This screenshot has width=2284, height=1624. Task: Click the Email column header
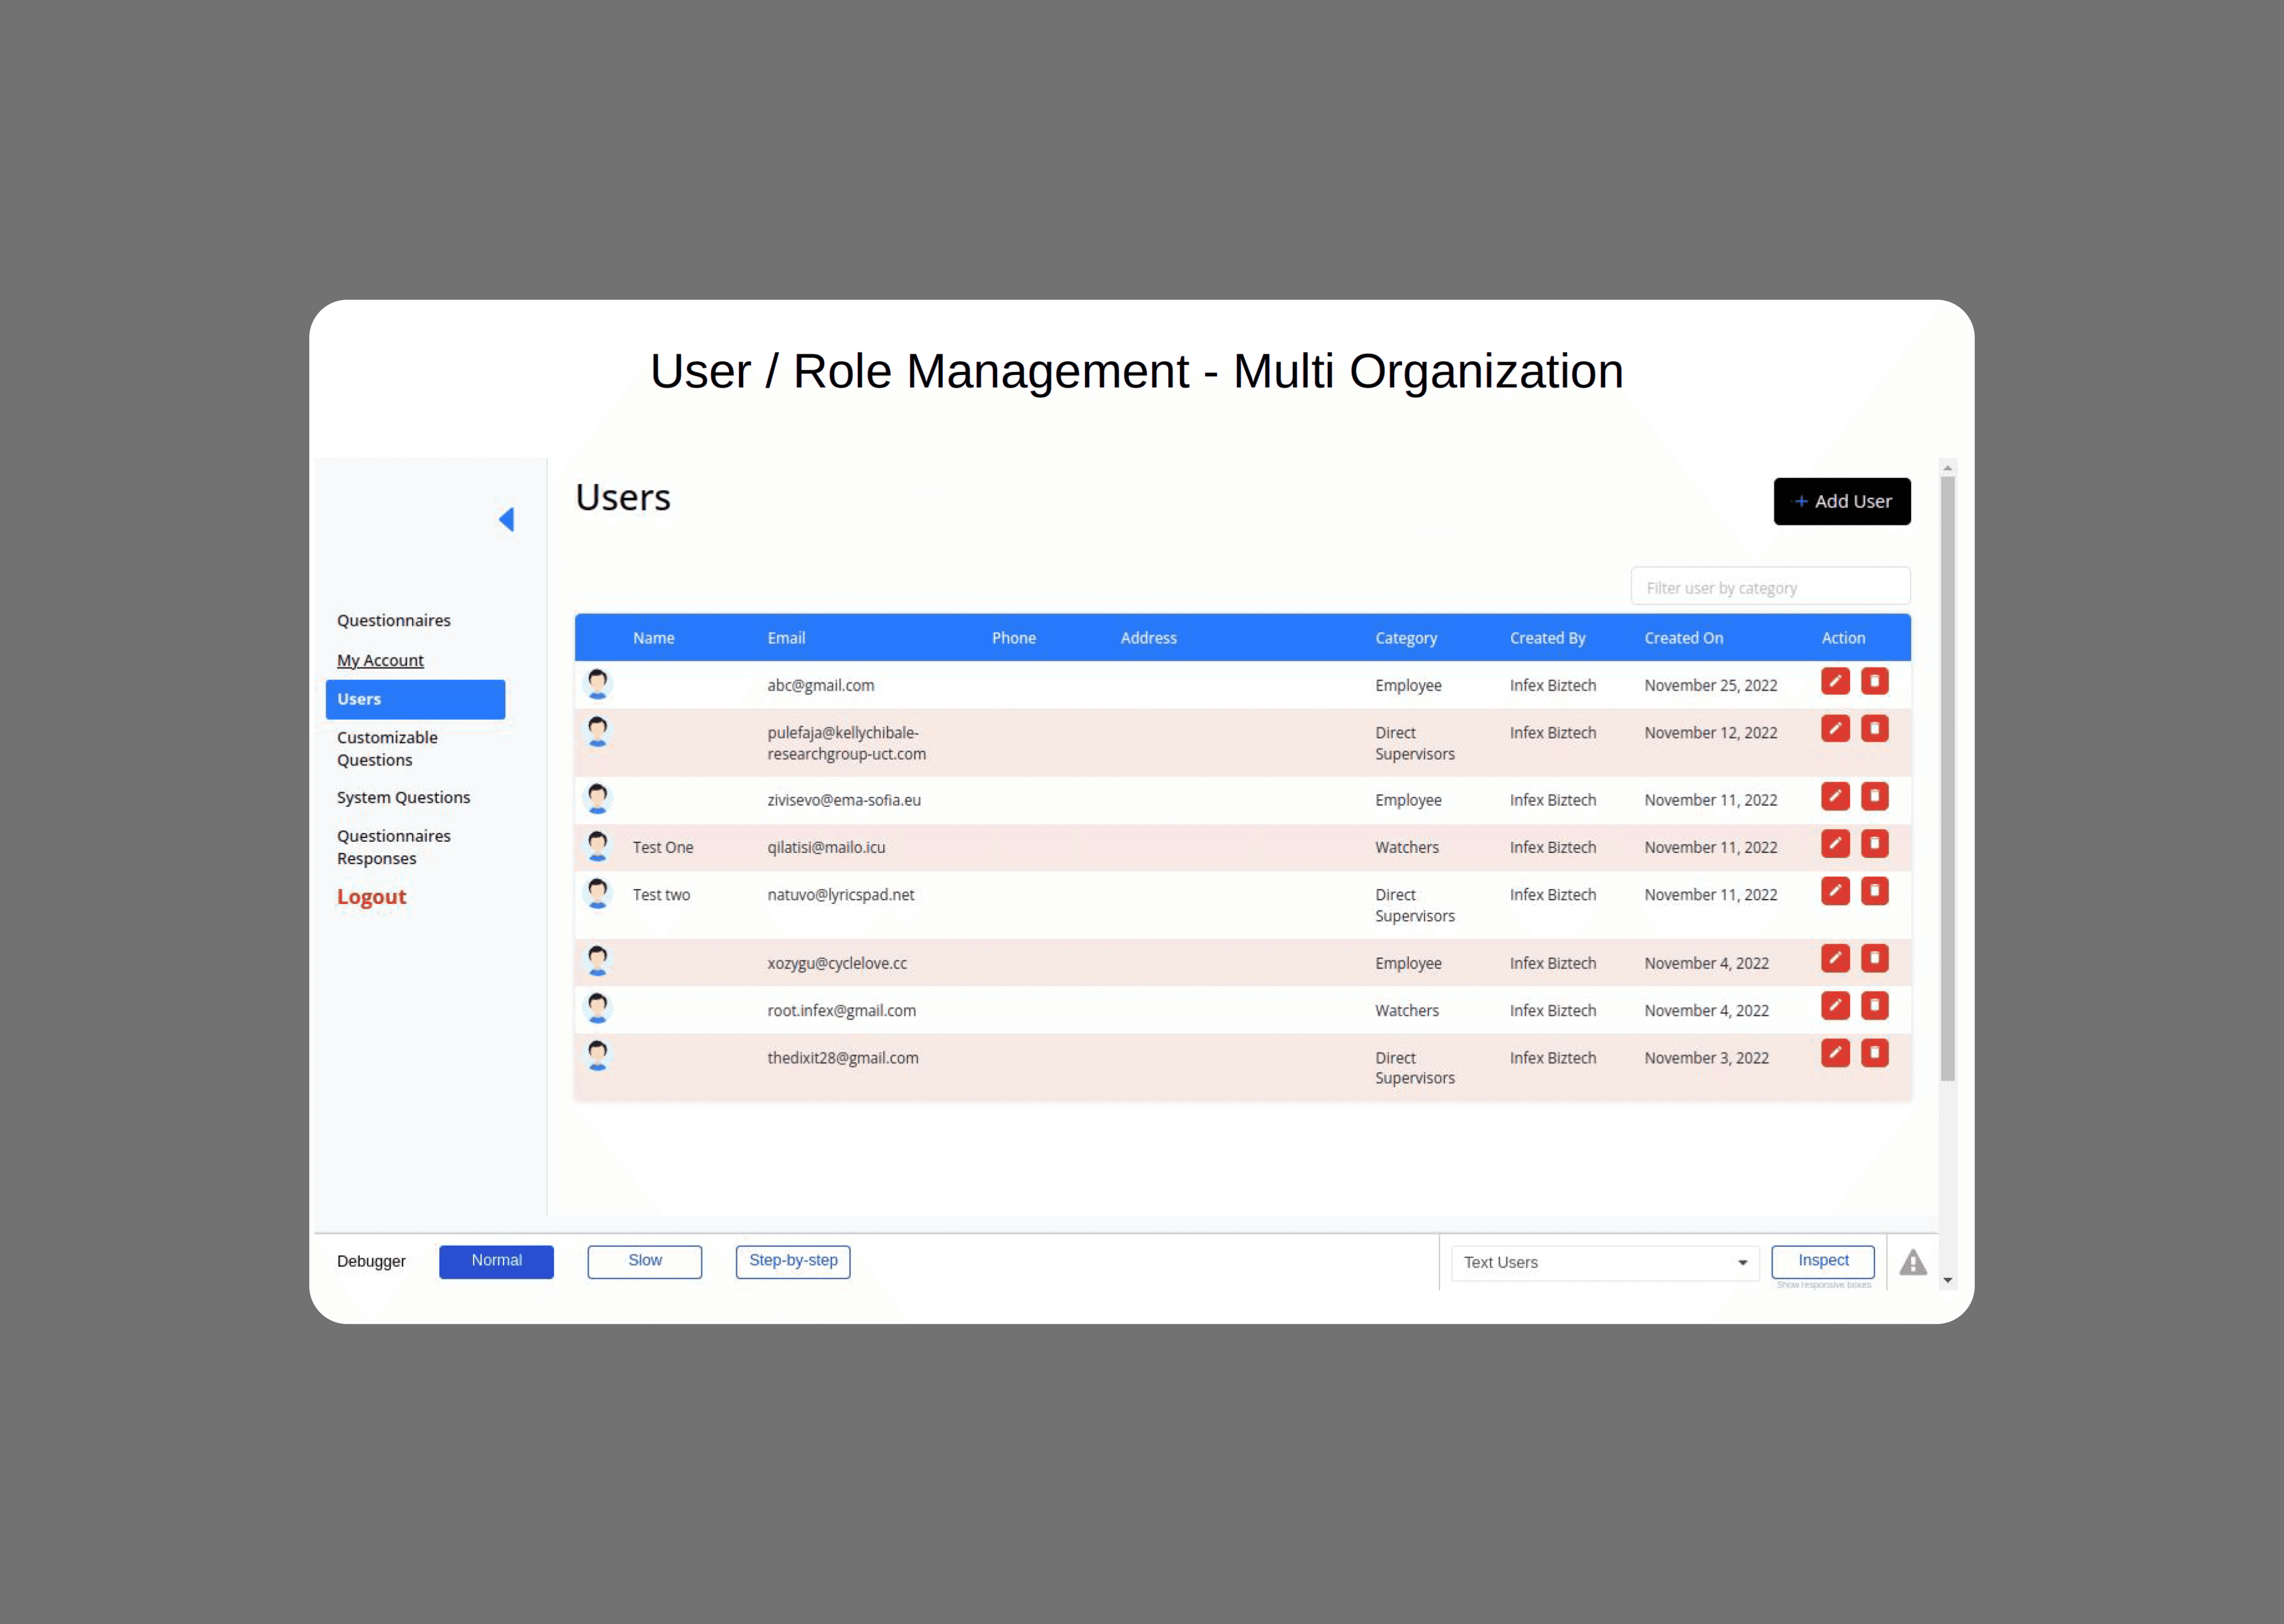[x=786, y=638]
